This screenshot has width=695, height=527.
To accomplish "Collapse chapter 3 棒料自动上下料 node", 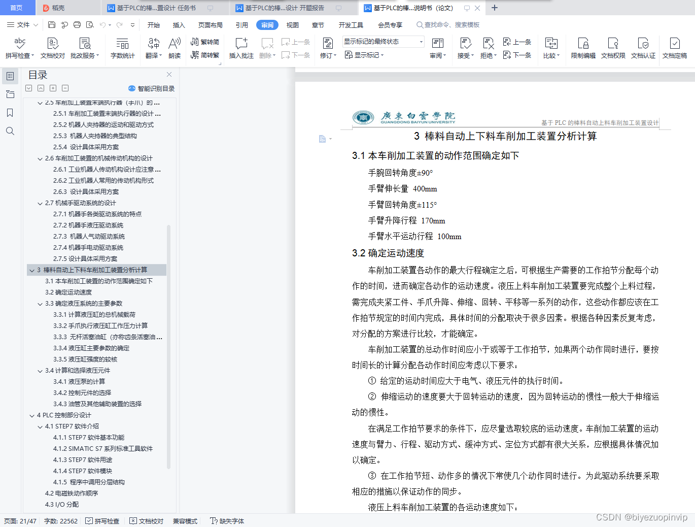I will (x=32, y=270).
